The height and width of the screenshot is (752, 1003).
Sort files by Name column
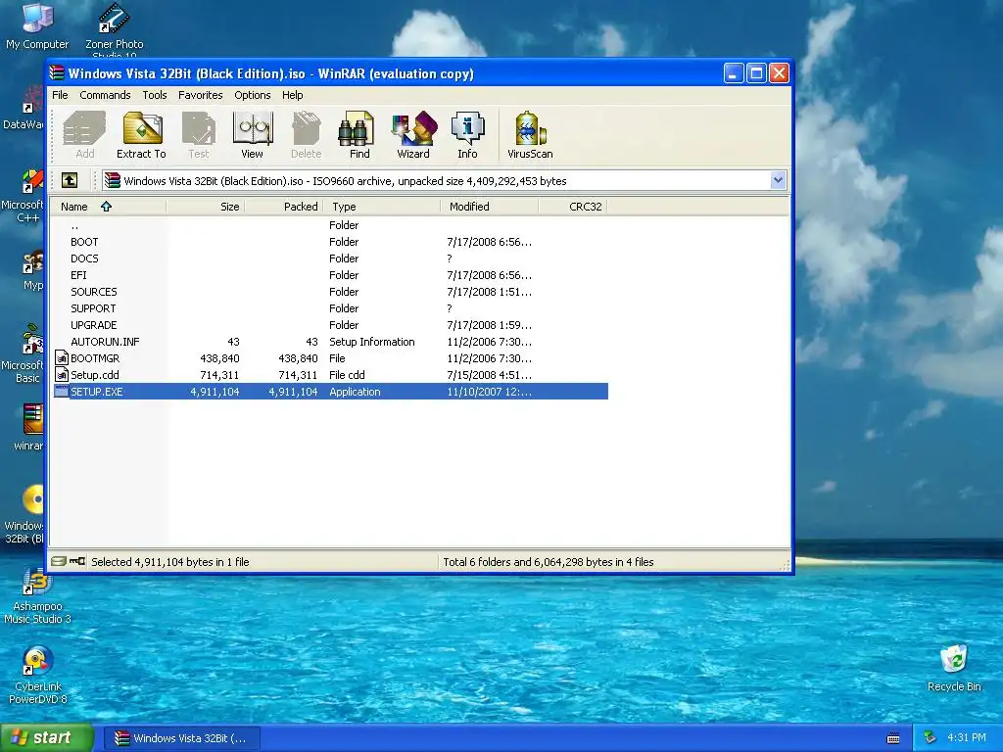(x=108, y=207)
